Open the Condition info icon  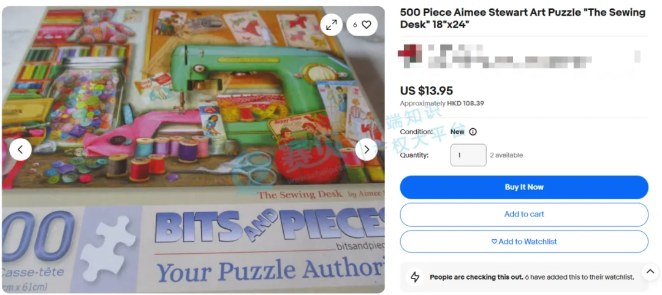(473, 132)
